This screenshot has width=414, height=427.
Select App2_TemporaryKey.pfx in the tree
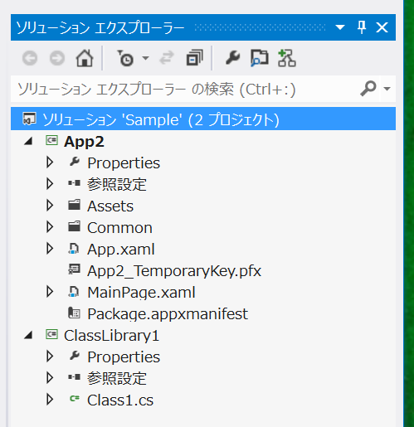coord(174,271)
